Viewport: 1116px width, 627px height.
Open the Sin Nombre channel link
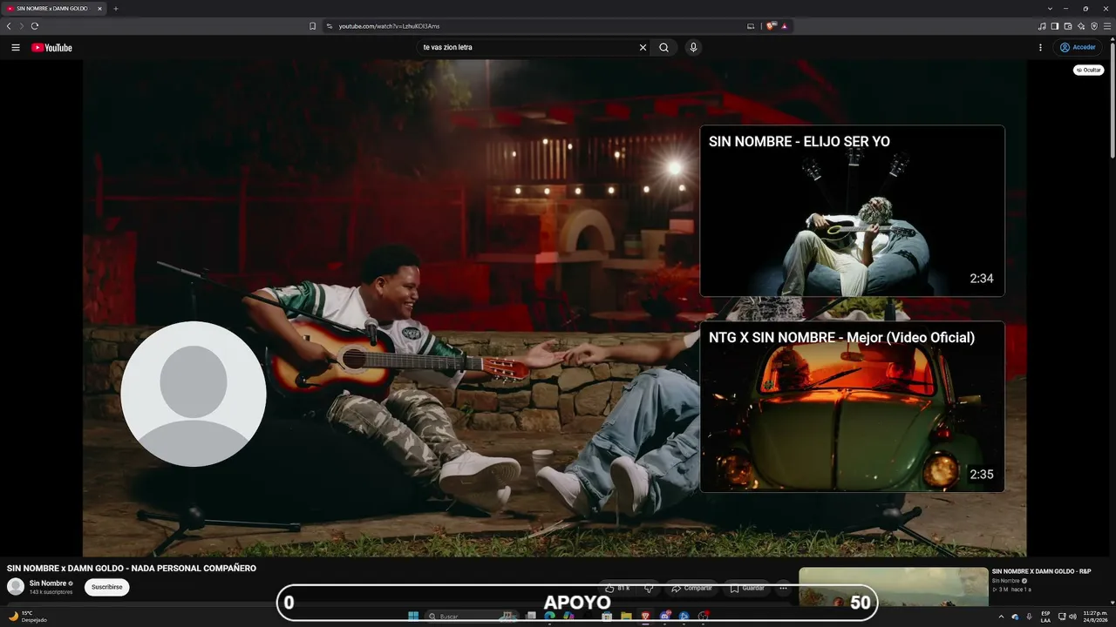pos(48,583)
